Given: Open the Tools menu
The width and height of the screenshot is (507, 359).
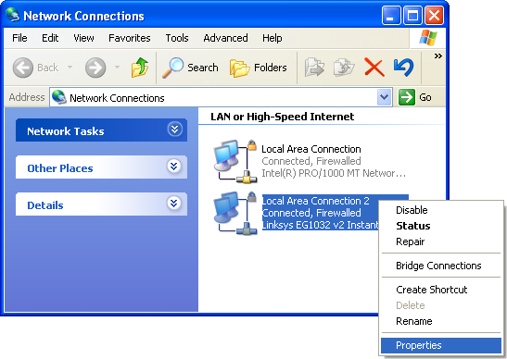Looking at the screenshot, I should coord(177,38).
